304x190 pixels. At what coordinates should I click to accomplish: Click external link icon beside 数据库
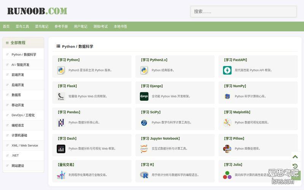click(x=7, y=95)
